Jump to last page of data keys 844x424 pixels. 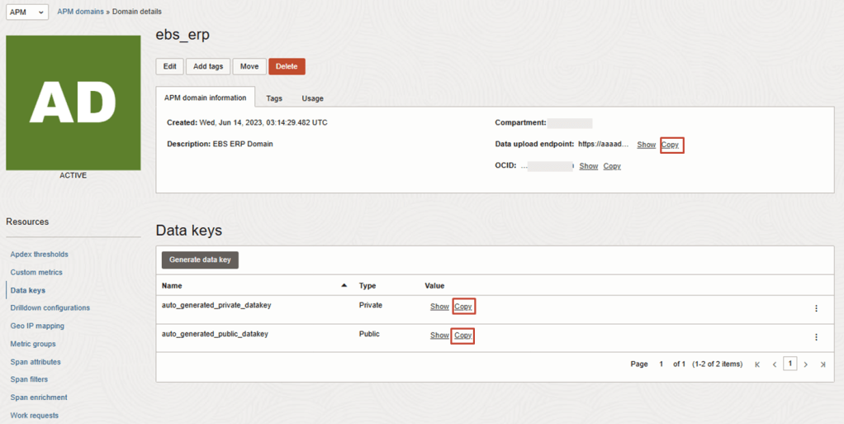click(823, 364)
